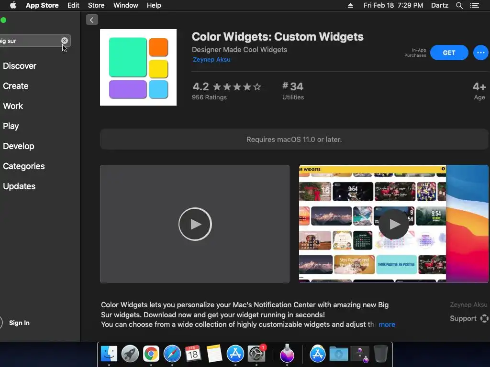Open the Develop section
This screenshot has height=367, width=490.
[19, 146]
